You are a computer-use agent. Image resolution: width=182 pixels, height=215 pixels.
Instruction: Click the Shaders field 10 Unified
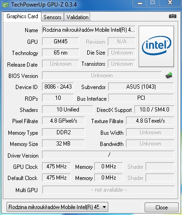[x=68, y=110]
